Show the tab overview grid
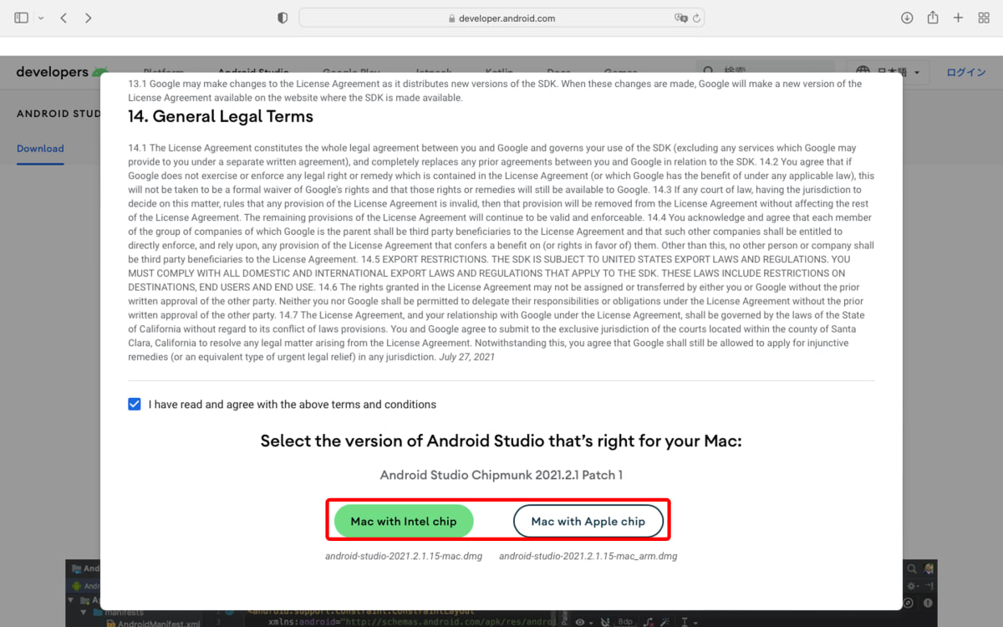This screenshot has width=1003, height=627. (x=984, y=18)
